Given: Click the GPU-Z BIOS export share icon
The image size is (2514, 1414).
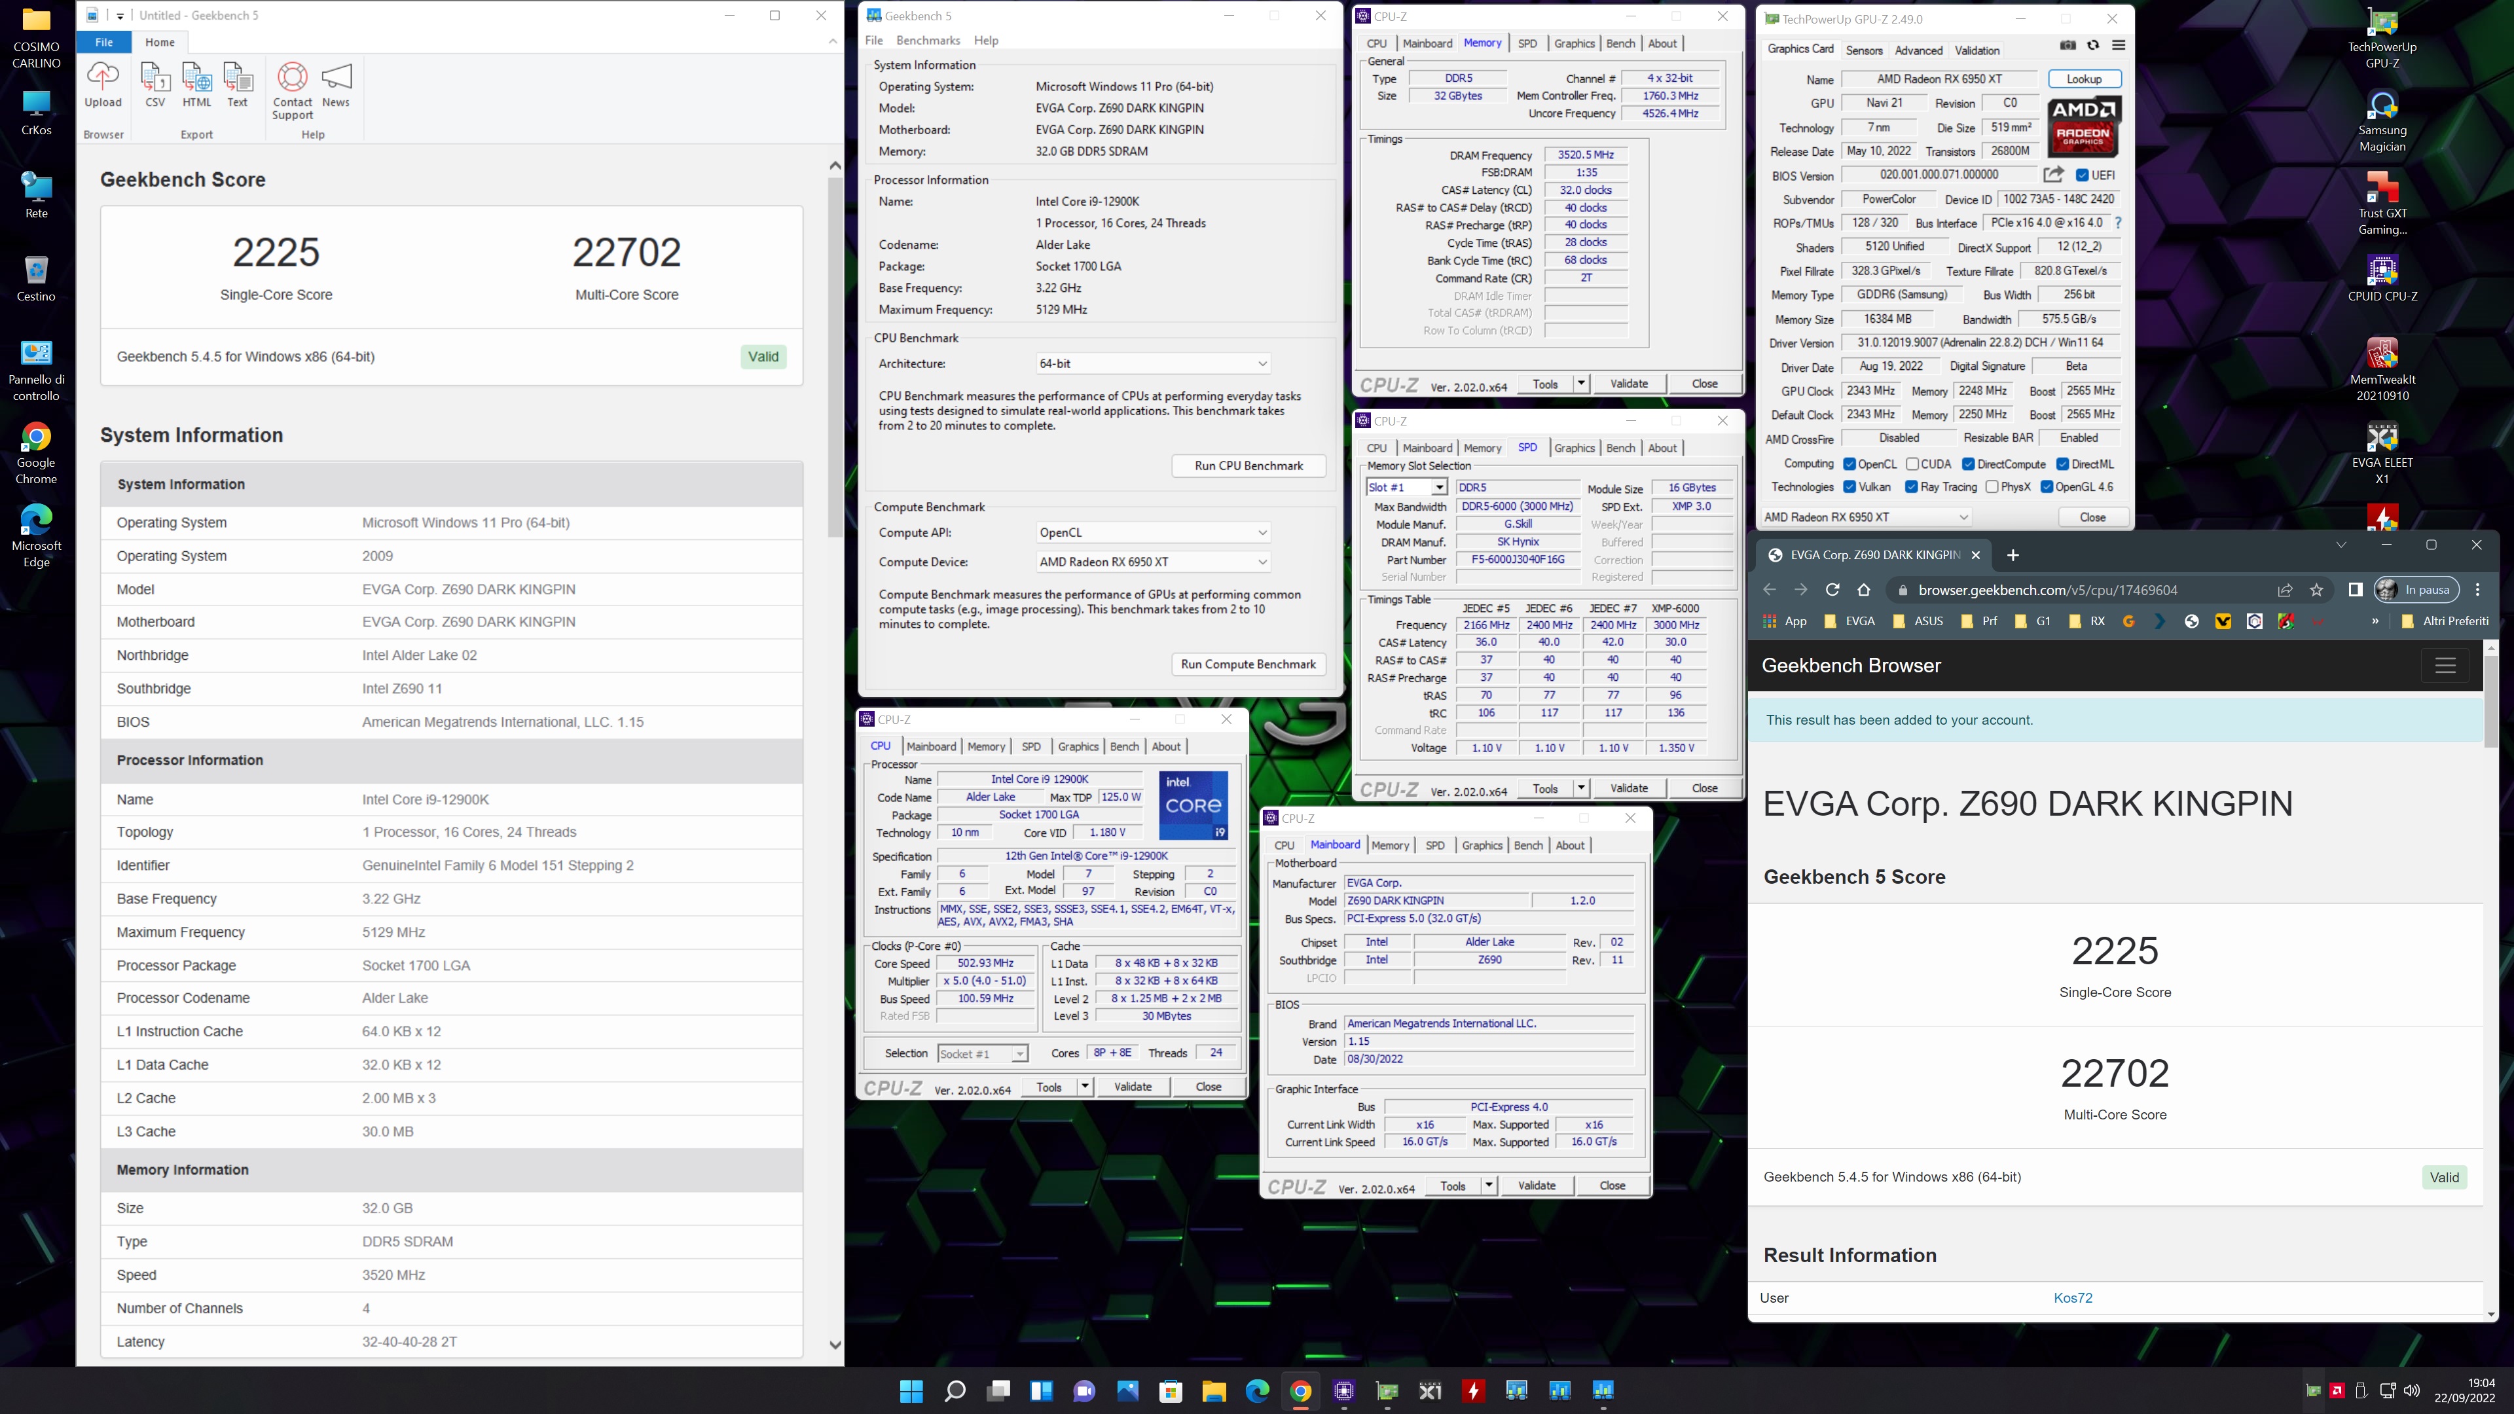Looking at the screenshot, I should point(2053,175).
